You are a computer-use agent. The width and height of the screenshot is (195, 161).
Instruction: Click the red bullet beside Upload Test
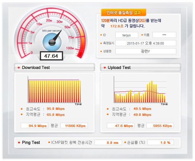pyautogui.click(x=105, y=67)
